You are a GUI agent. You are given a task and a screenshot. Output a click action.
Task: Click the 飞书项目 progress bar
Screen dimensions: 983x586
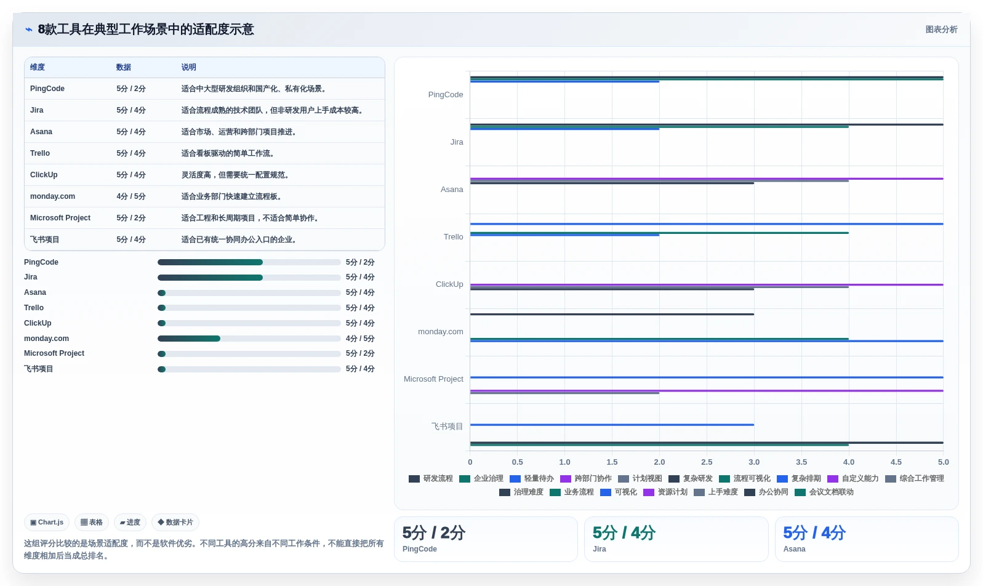249,369
